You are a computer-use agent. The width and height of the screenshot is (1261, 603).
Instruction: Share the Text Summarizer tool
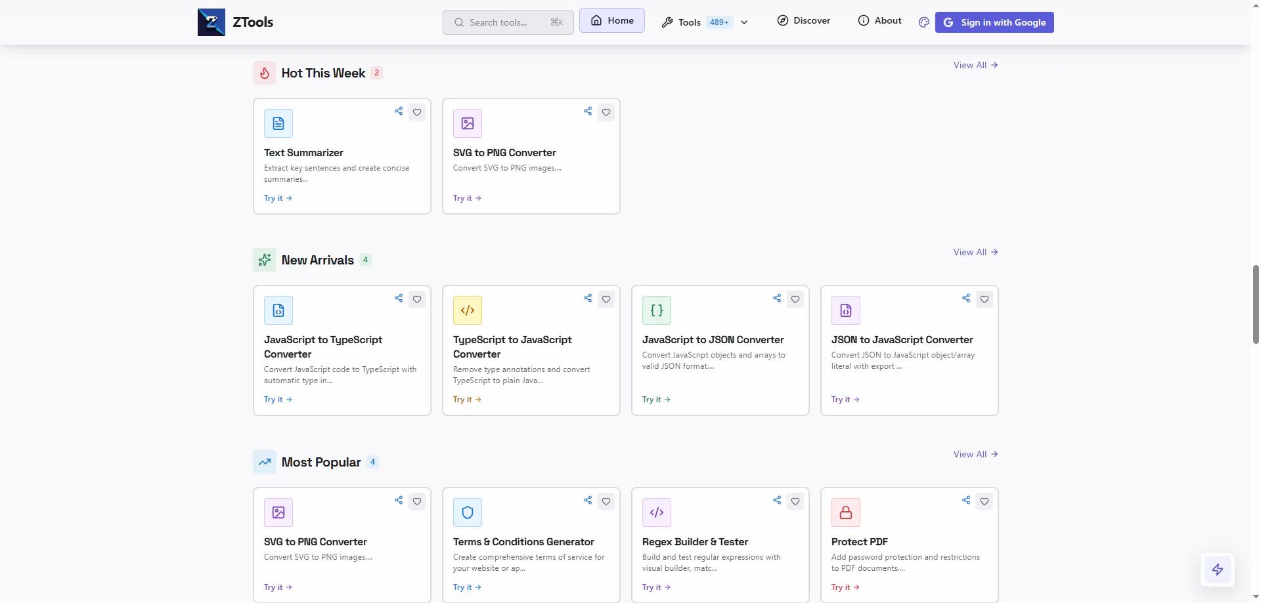[399, 112]
